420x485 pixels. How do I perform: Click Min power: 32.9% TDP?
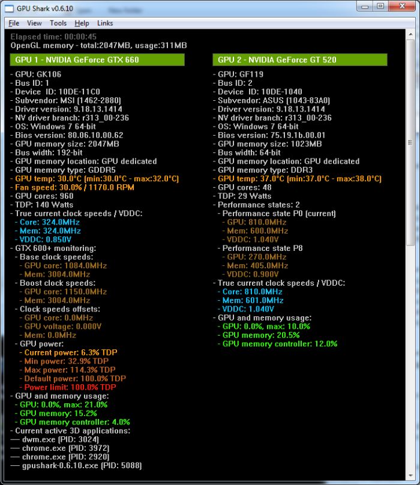[64, 361]
